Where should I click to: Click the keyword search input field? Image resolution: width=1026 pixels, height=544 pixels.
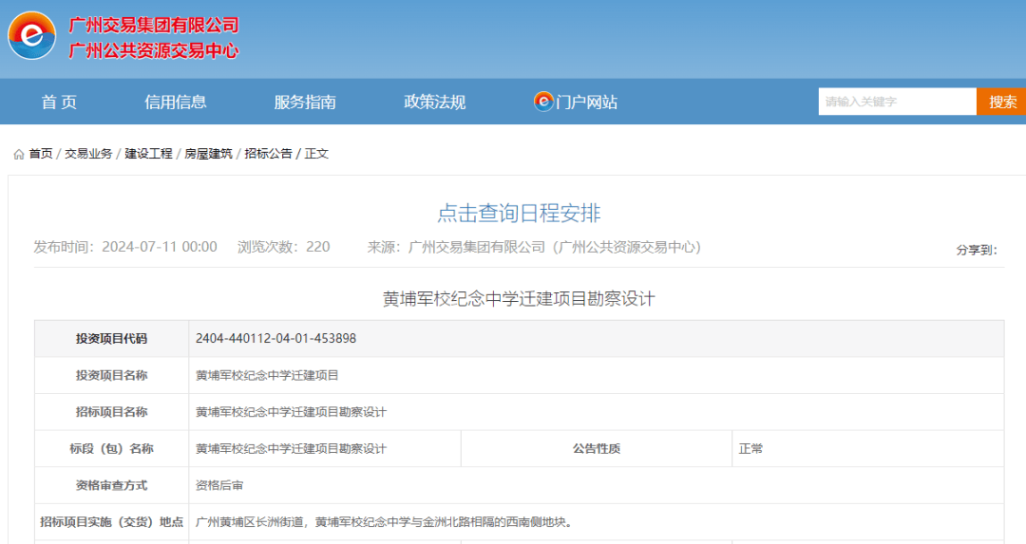[x=897, y=102]
